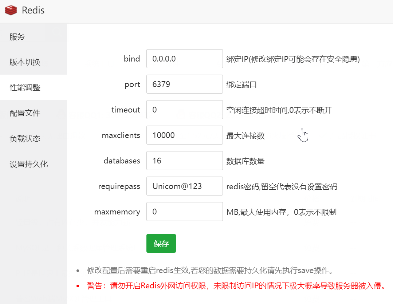Click the maxmemory label
The width and height of the screenshot is (393, 304).
[x=117, y=212]
